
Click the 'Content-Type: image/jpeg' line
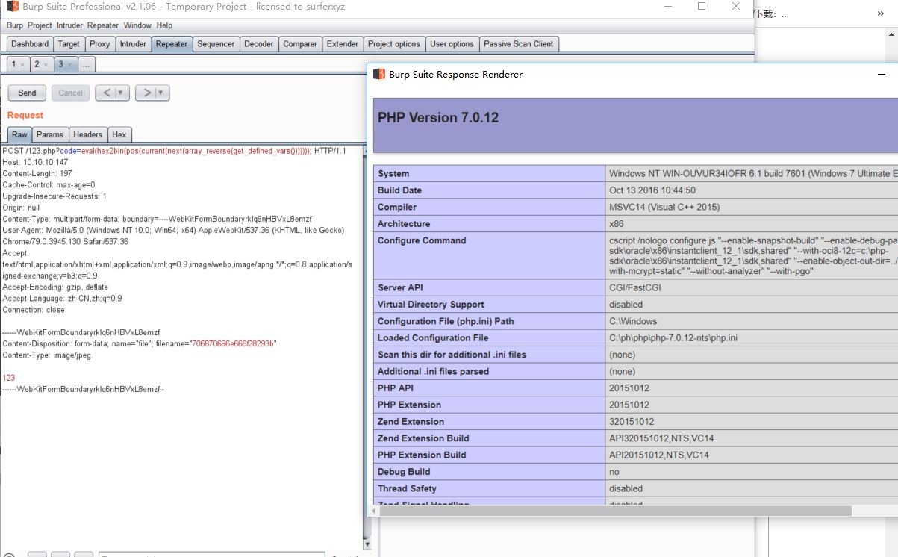47,355
